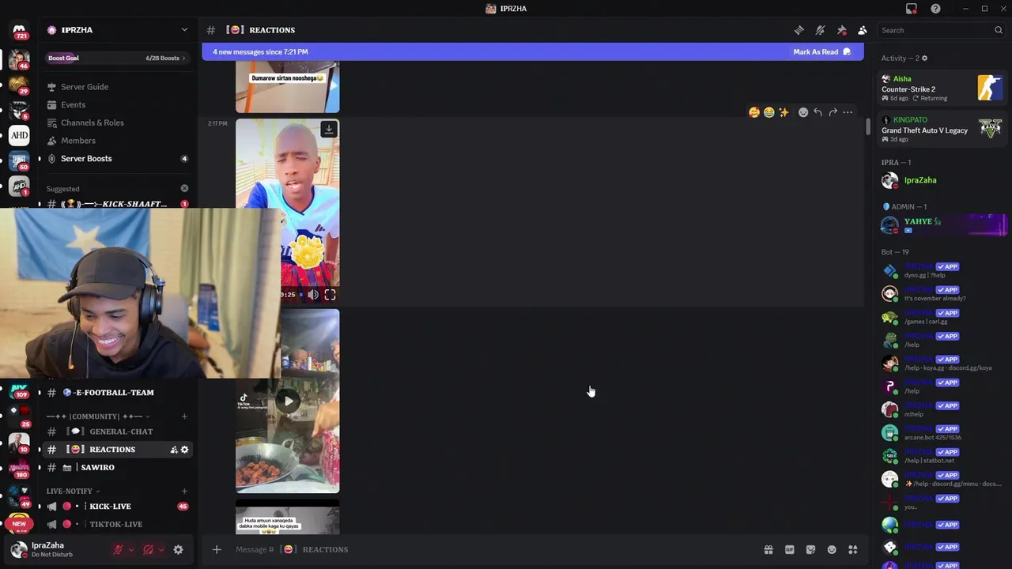1012x569 pixels.
Task: Click Mark As Read button
Action: point(822,52)
